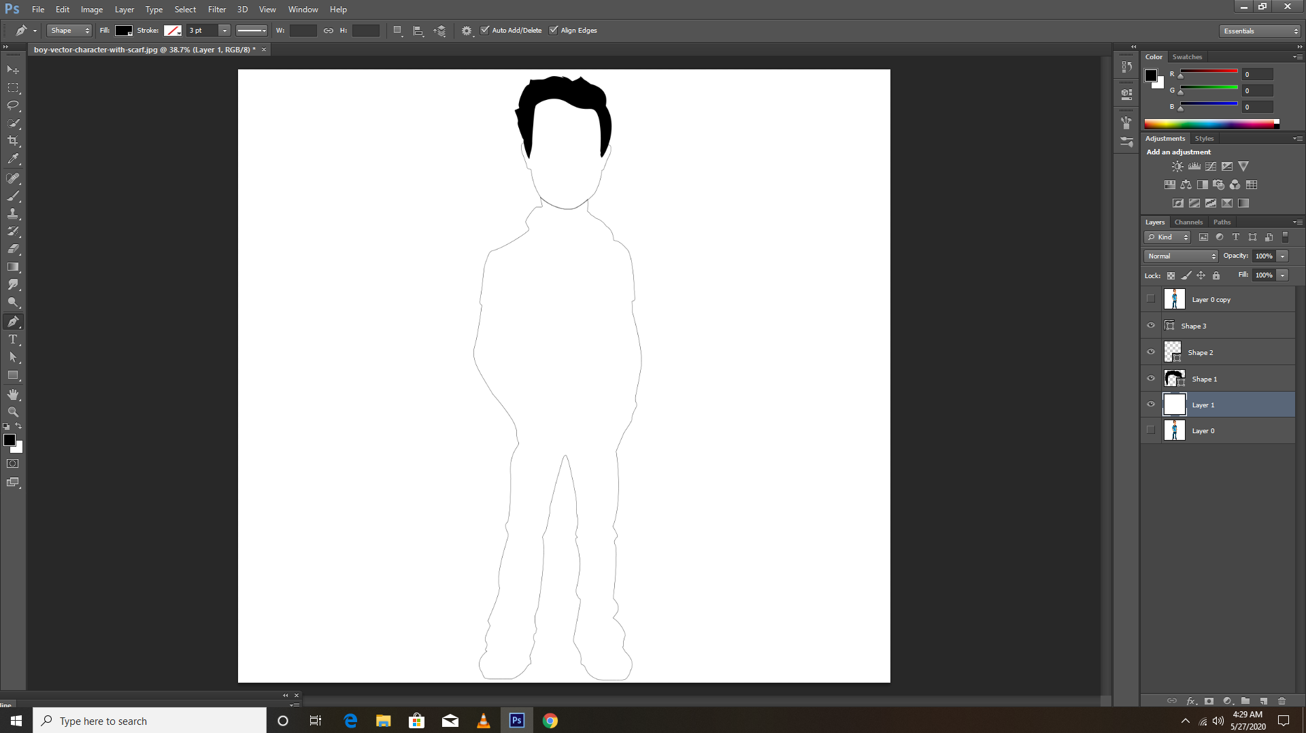Screen dimensions: 1306x733
Task: Select the Path Selection tool
Action: 13,357
